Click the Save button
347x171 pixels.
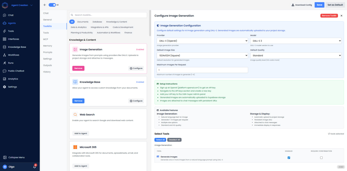coord(319,5)
